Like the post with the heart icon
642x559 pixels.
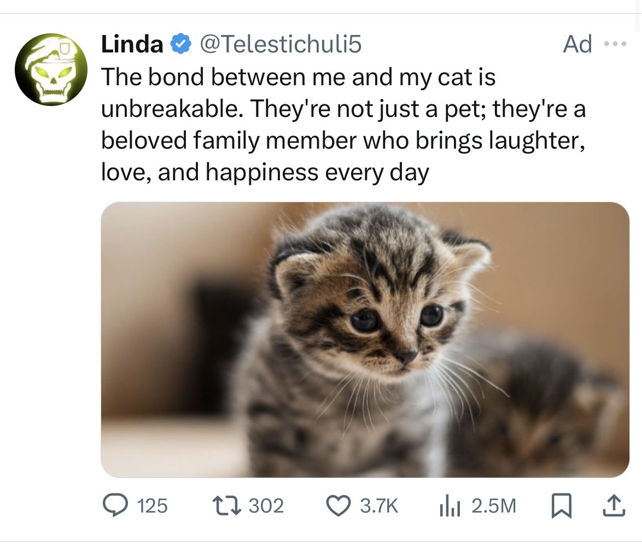(x=338, y=505)
